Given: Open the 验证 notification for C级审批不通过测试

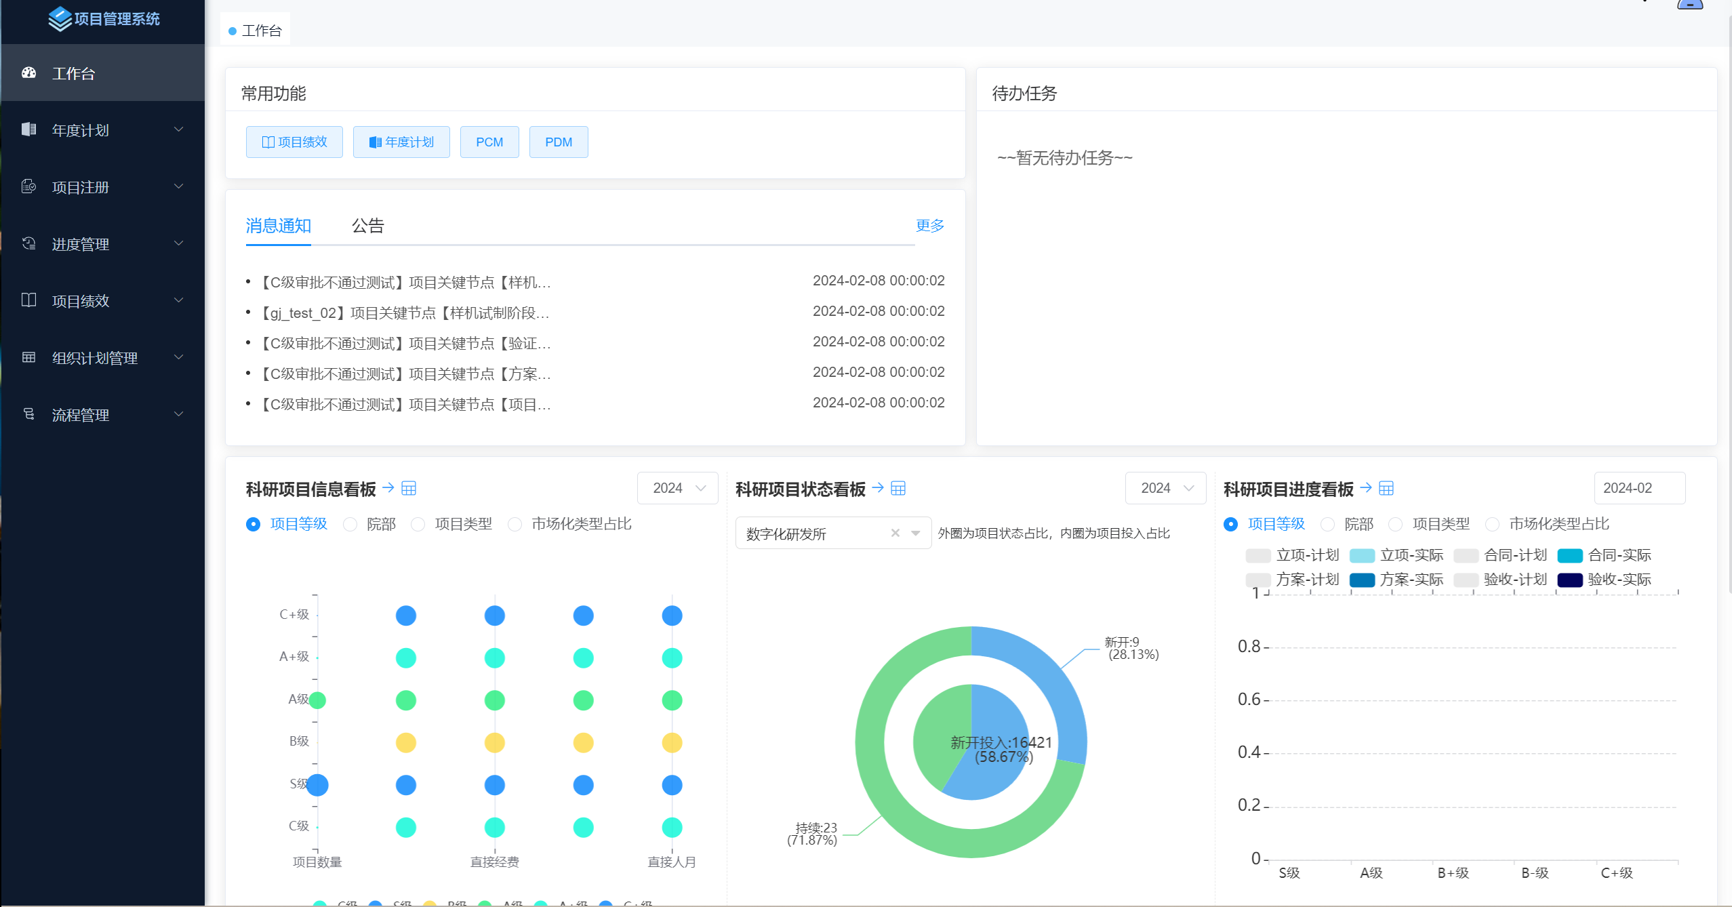Looking at the screenshot, I should (x=405, y=344).
